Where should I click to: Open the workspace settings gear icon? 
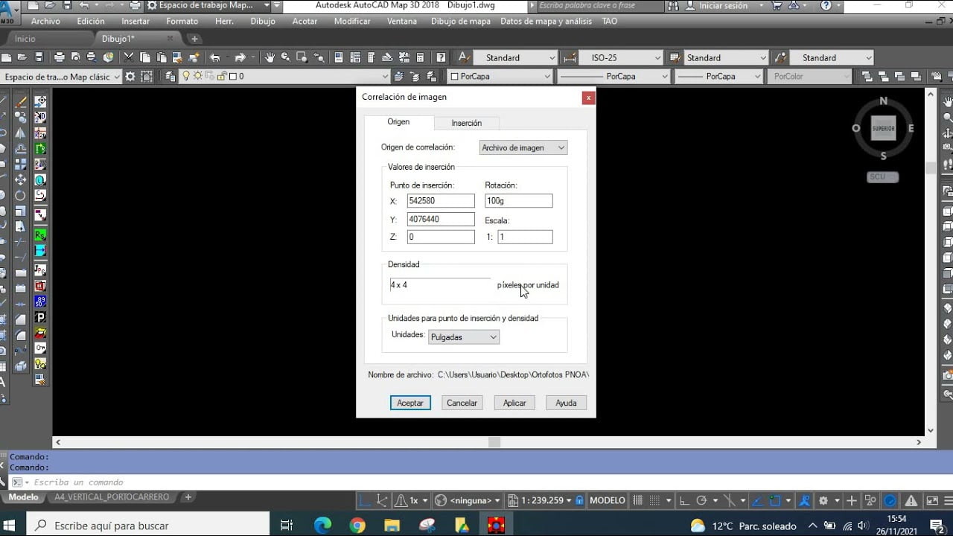tap(130, 76)
